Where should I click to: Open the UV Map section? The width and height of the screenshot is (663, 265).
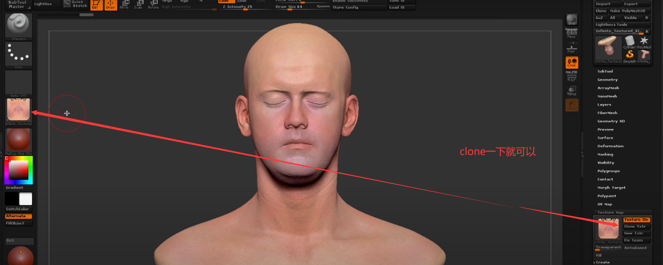[x=604, y=204]
